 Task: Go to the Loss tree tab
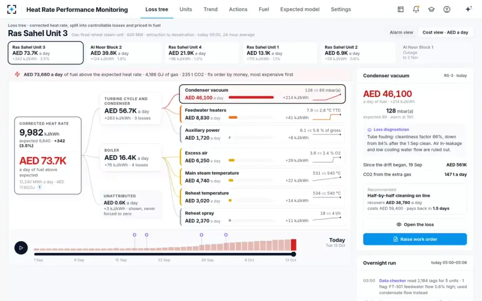(157, 9)
